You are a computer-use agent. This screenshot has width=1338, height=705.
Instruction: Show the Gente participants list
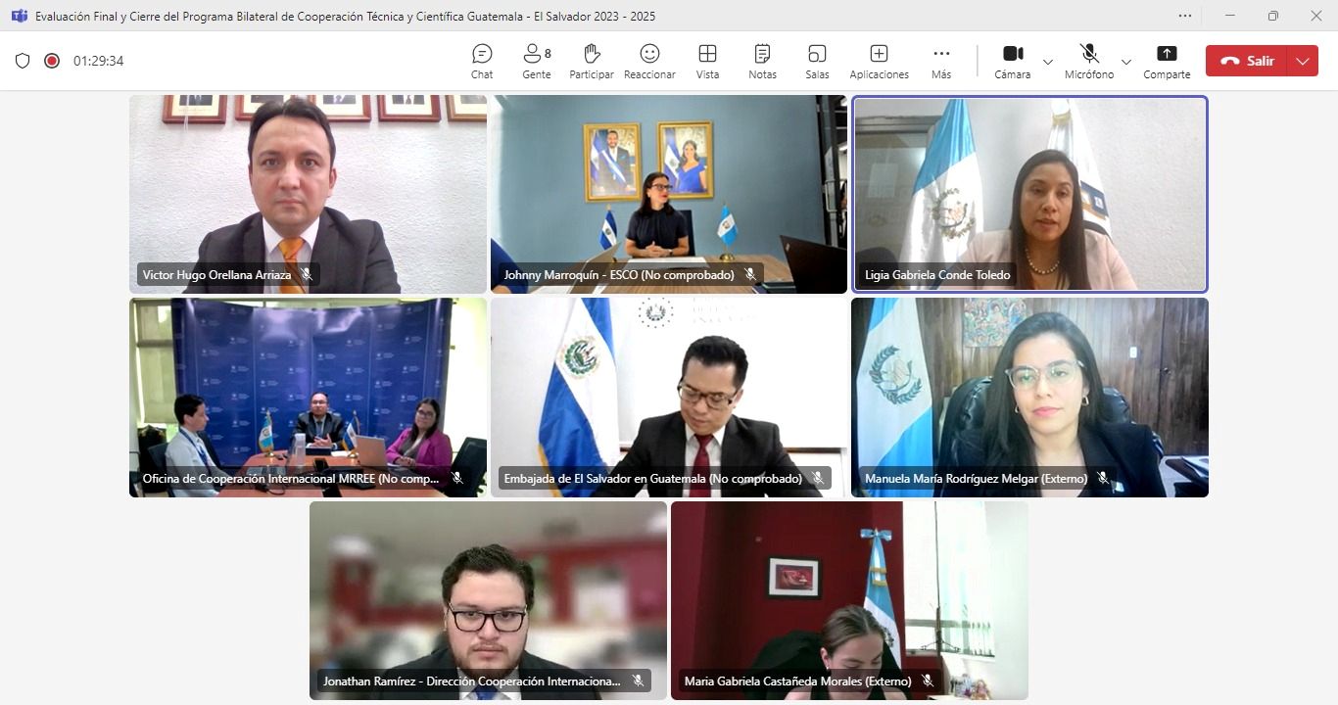tap(536, 61)
